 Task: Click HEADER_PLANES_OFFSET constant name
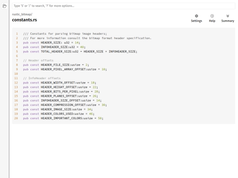pos(59,96)
